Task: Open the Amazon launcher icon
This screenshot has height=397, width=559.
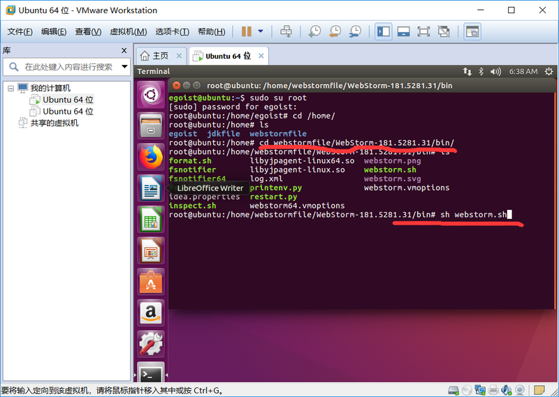Action: [x=151, y=313]
